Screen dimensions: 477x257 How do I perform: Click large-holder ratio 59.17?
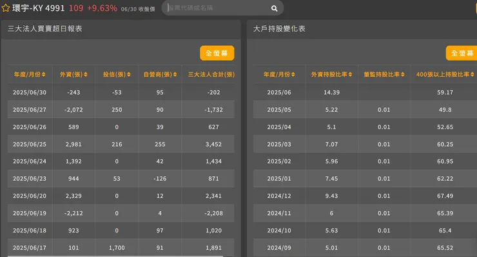(445, 92)
